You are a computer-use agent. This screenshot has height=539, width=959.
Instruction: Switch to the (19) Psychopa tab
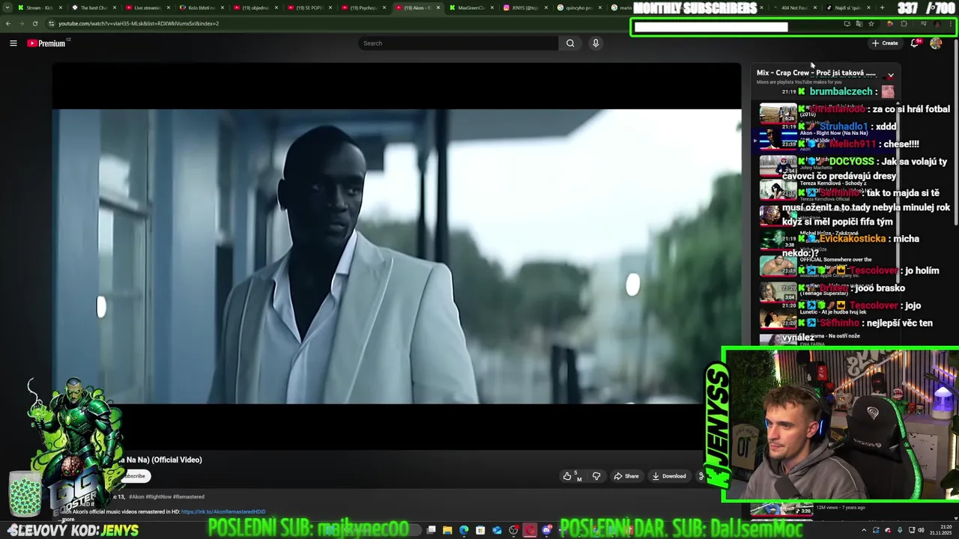(363, 7)
